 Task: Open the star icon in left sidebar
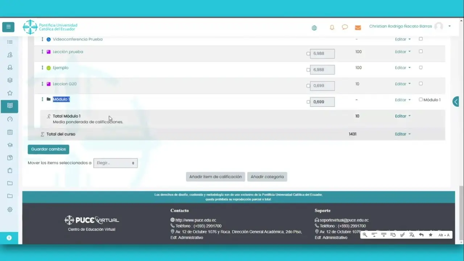pos(10,93)
